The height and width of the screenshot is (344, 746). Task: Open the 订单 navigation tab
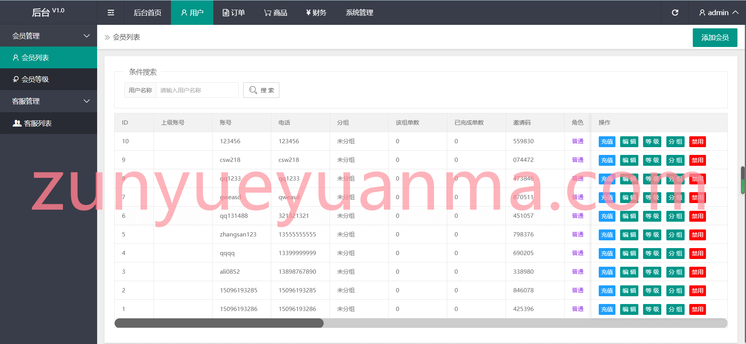pos(234,12)
